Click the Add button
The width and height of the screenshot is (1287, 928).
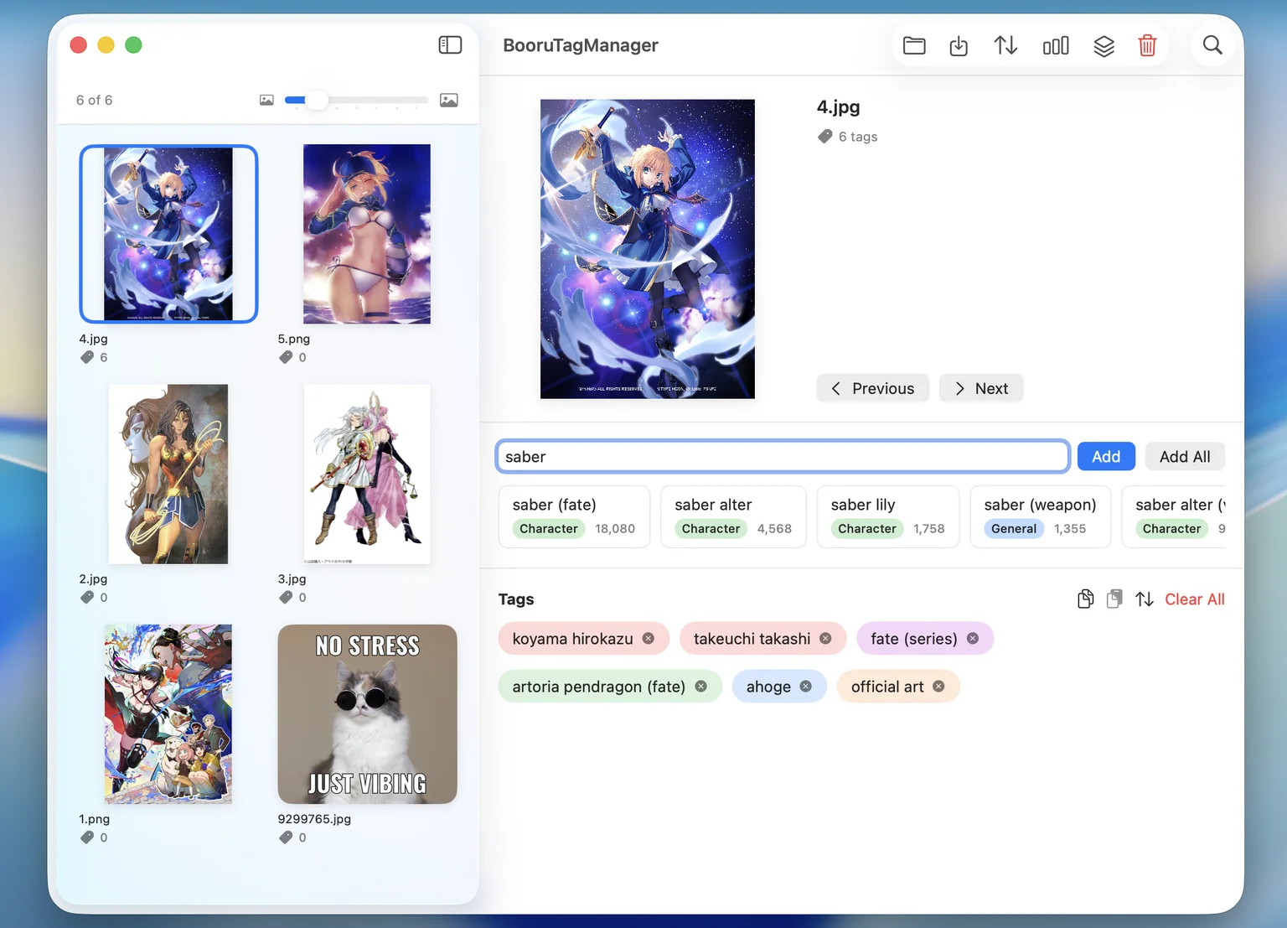(x=1106, y=456)
